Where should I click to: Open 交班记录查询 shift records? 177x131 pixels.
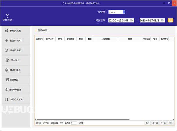(x=16, y=99)
